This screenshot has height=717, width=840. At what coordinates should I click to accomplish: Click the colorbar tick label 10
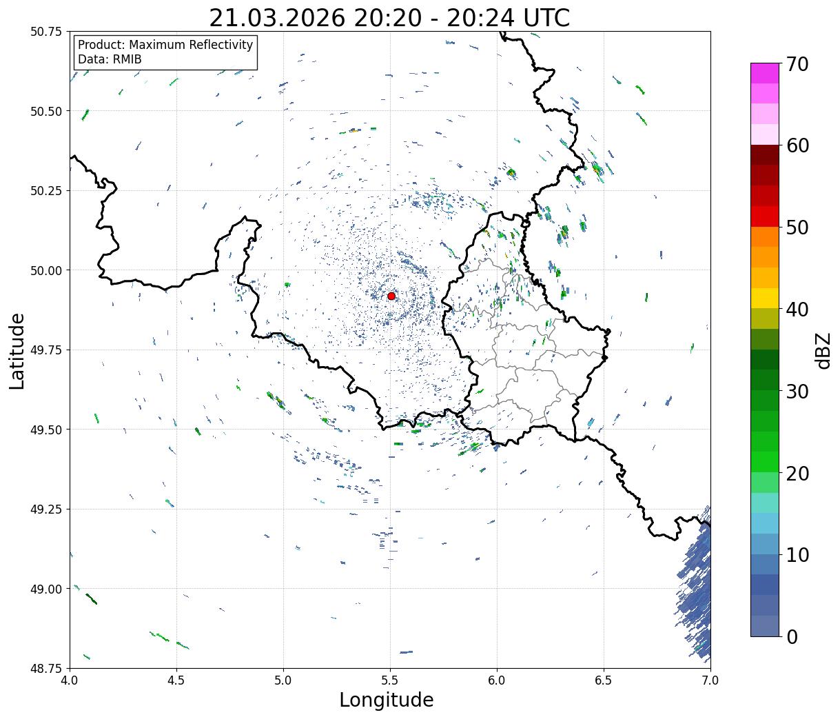point(798,554)
